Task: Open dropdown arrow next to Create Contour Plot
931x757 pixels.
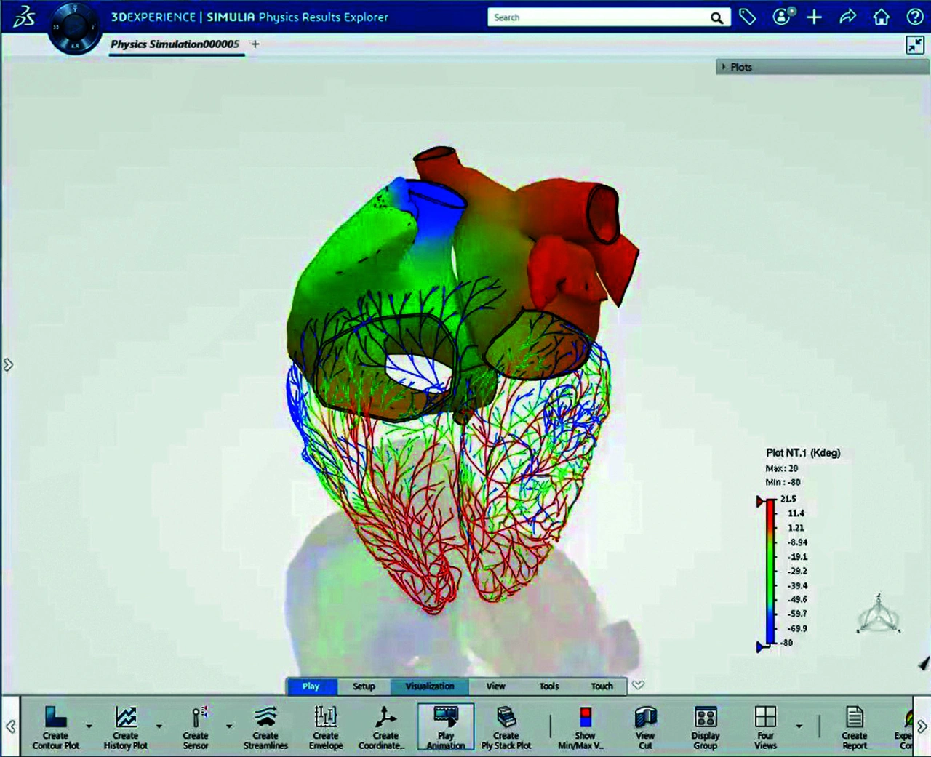Action: point(89,726)
